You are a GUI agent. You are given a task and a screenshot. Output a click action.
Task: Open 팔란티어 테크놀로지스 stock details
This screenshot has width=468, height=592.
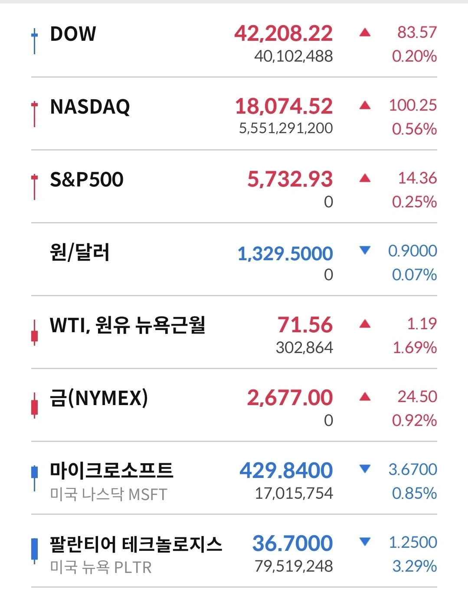coord(234,551)
